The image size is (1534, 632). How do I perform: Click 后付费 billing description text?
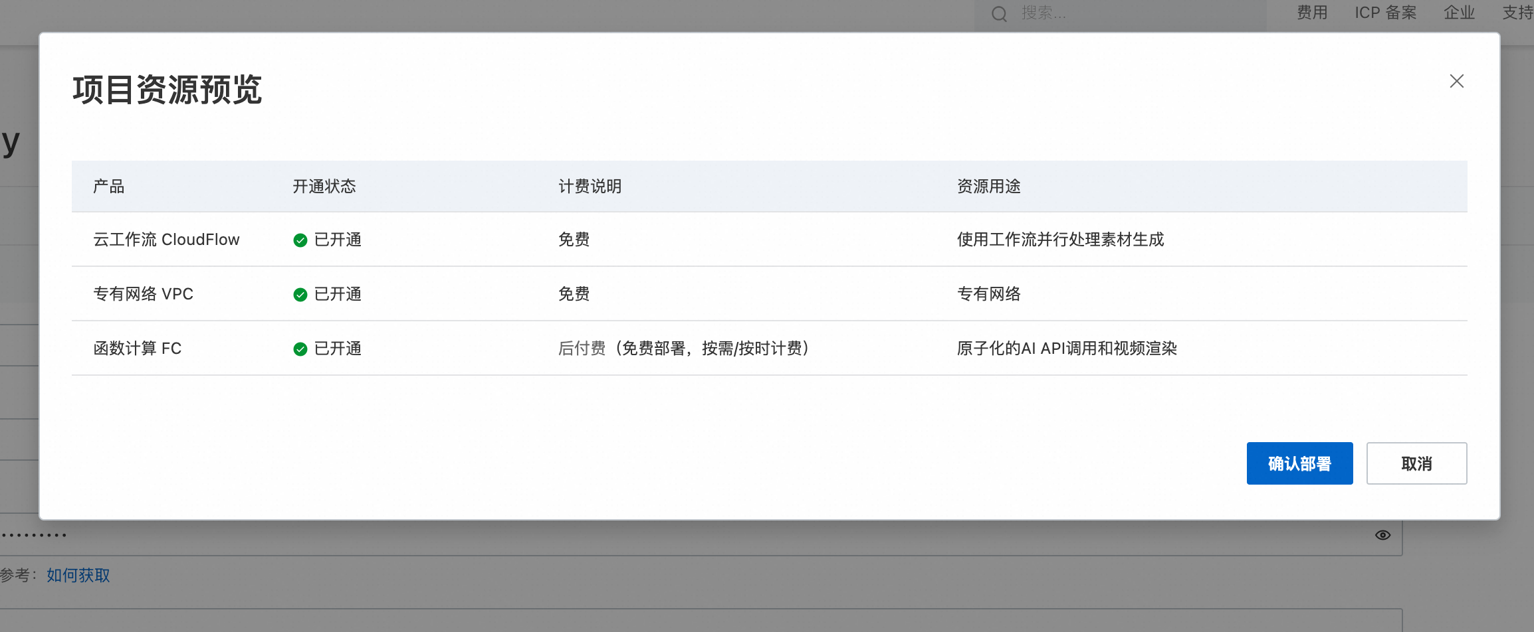(684, 349)
